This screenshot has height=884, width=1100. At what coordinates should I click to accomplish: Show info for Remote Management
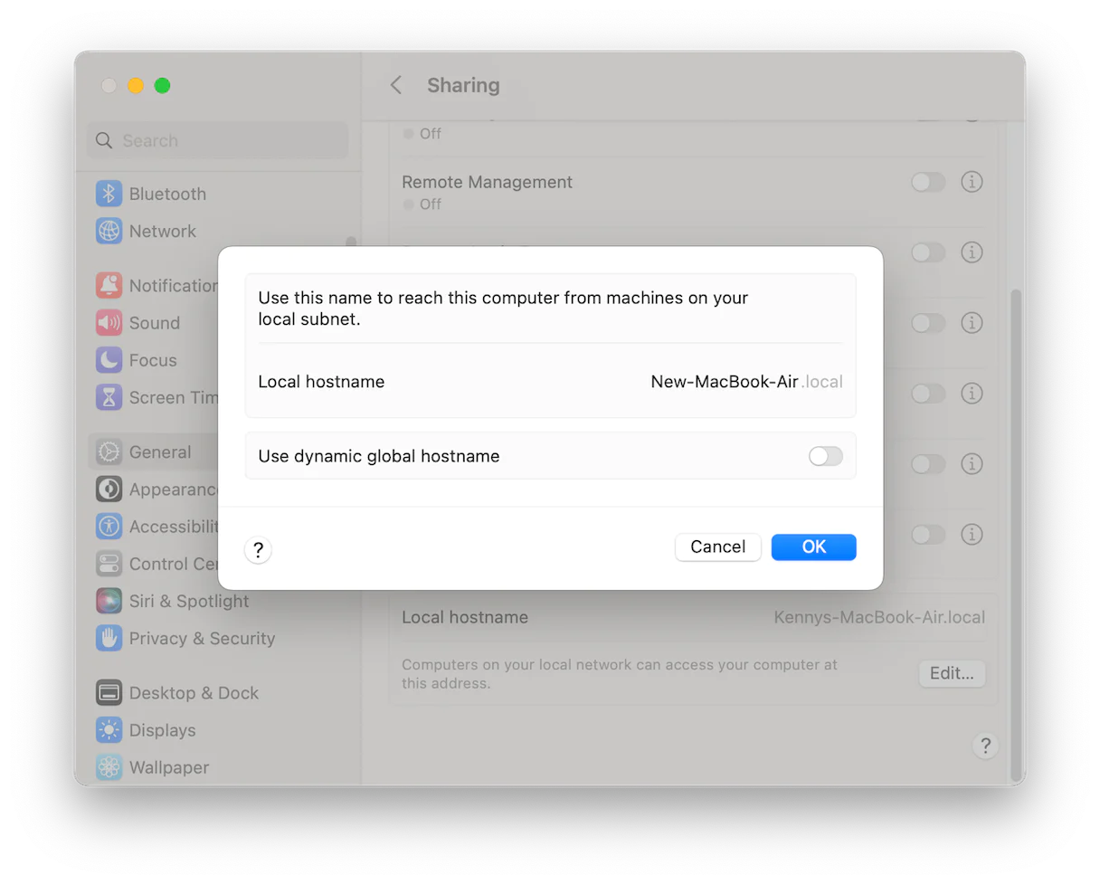(x=972, y=182)
